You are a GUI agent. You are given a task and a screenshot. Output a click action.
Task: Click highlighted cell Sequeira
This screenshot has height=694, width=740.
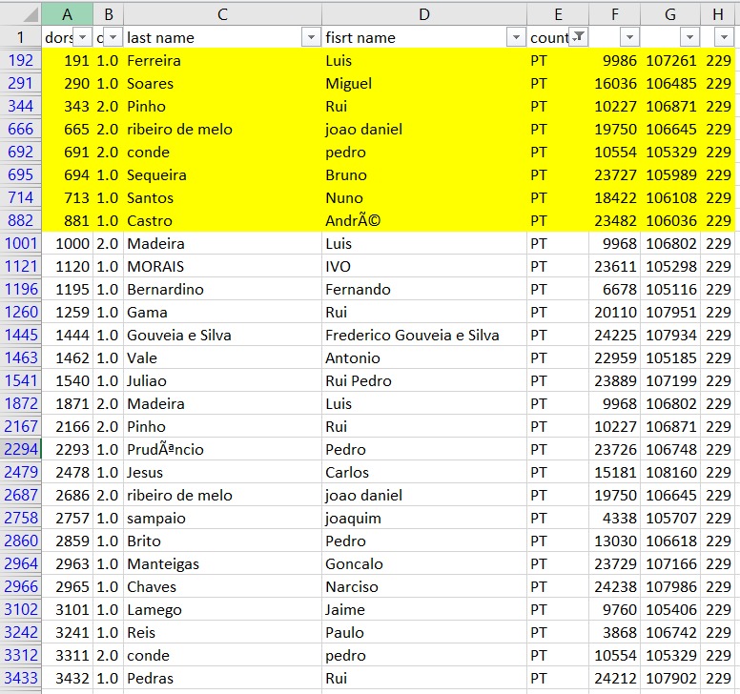(x=223, y=175)
